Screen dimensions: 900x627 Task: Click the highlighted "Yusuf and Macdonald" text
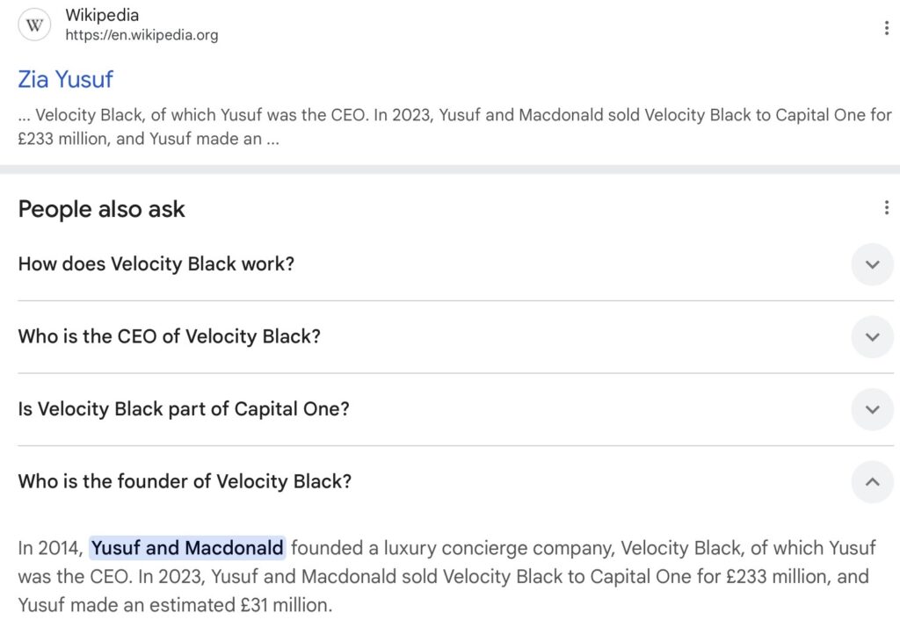tap(187, 549)
